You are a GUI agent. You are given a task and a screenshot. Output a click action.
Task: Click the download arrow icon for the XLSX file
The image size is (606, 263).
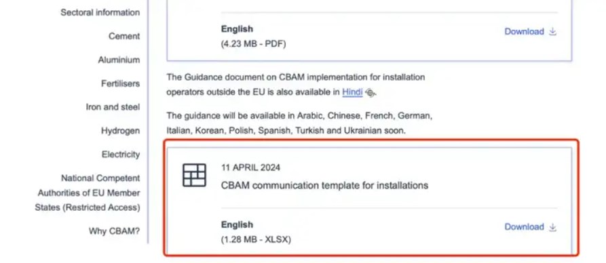pos(552,226)
